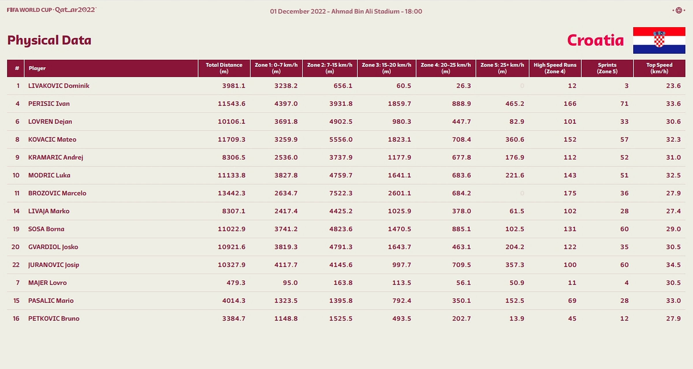Viewport: 693px width, 369px height.
Task: Click JURANOVIC Josip's top speed 34.5
Action: coord(673,265)
